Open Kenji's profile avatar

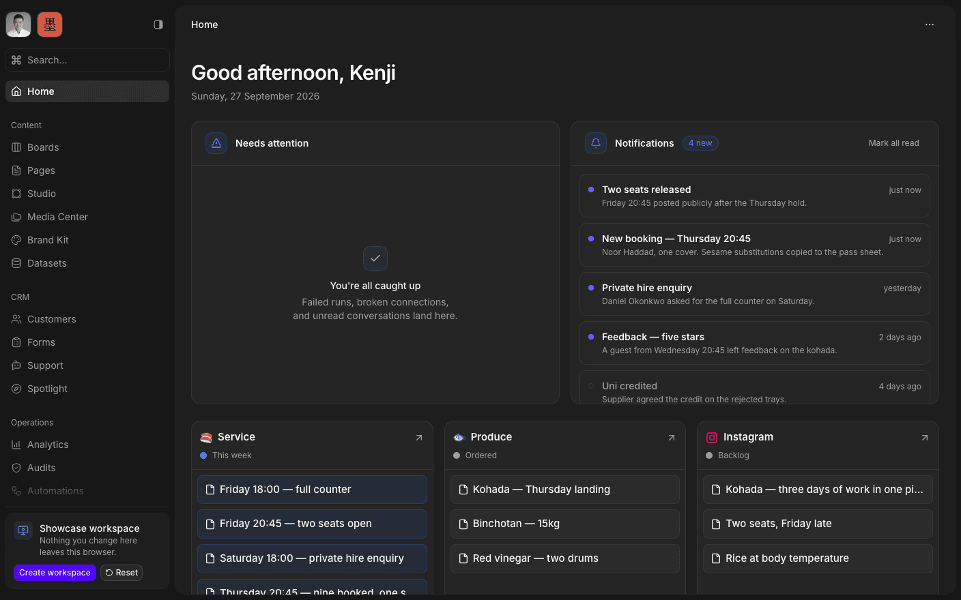click(18, 25)
